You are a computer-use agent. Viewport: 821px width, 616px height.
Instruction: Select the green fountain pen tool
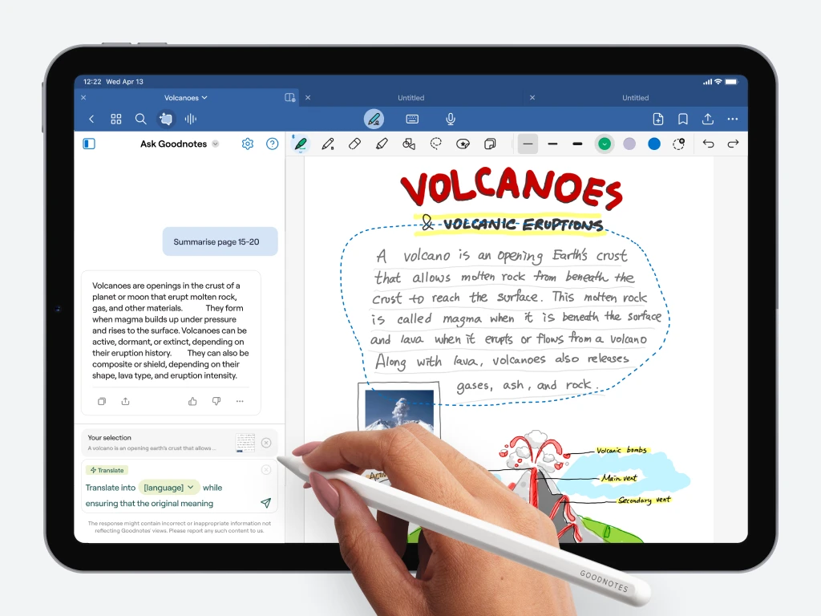[x=301, y=144]
